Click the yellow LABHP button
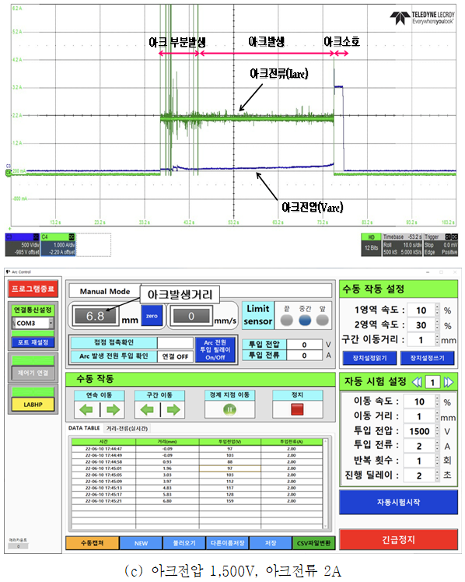The height and width of the screenshot is (582, 465). [33, 404]
